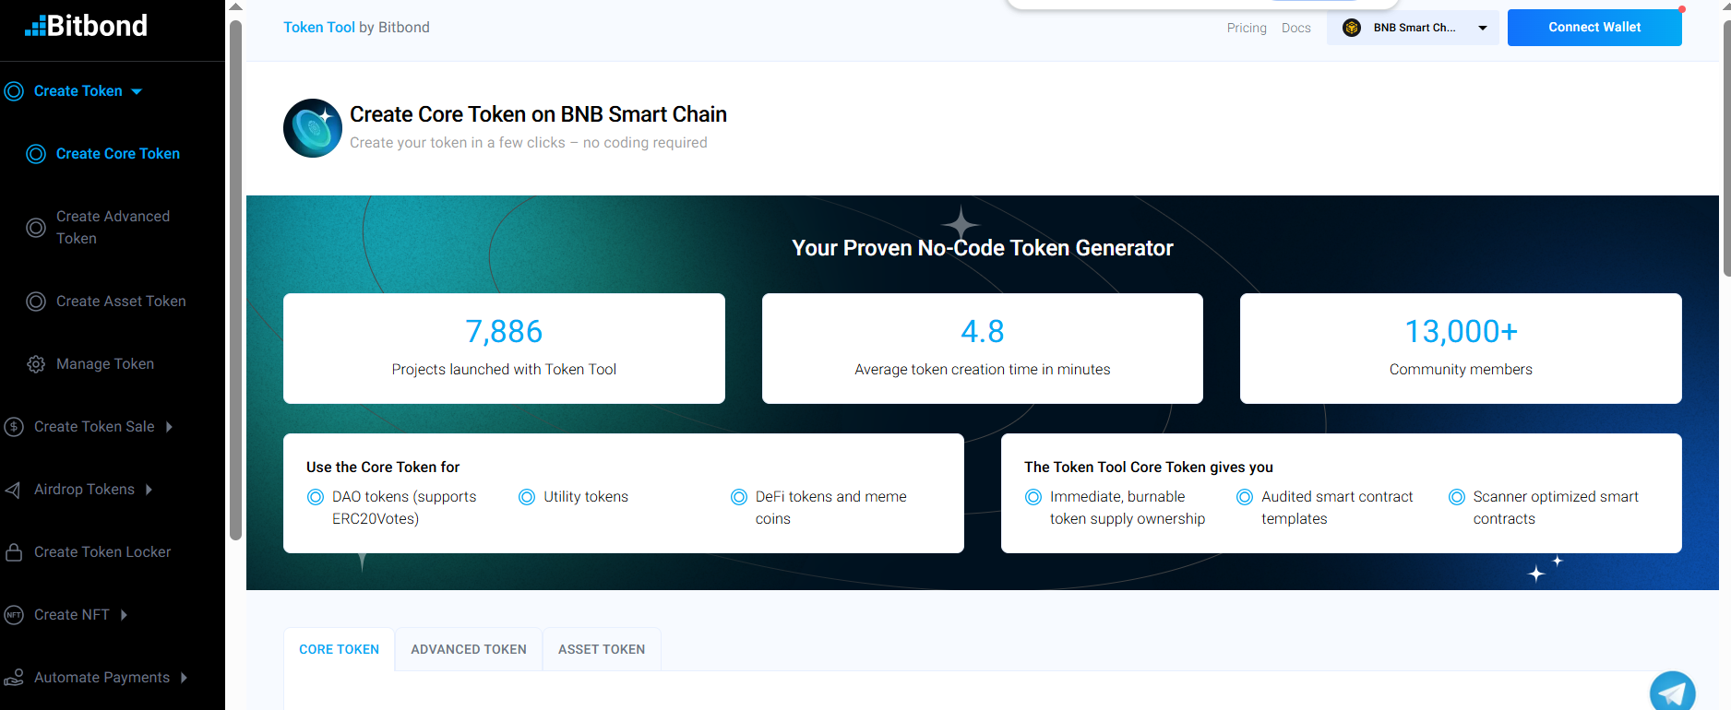Screen dimensions: 1731x710
Task: Click the 'Use the Core Token for' heading
Action: click(383, 467)
